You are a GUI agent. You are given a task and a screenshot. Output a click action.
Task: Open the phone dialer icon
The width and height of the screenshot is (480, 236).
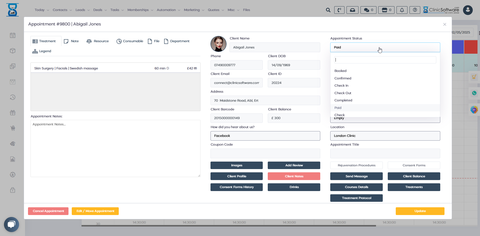pos(339,10)
